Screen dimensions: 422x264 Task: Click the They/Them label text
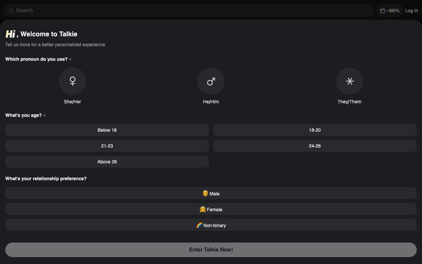[x=349, y=102]
